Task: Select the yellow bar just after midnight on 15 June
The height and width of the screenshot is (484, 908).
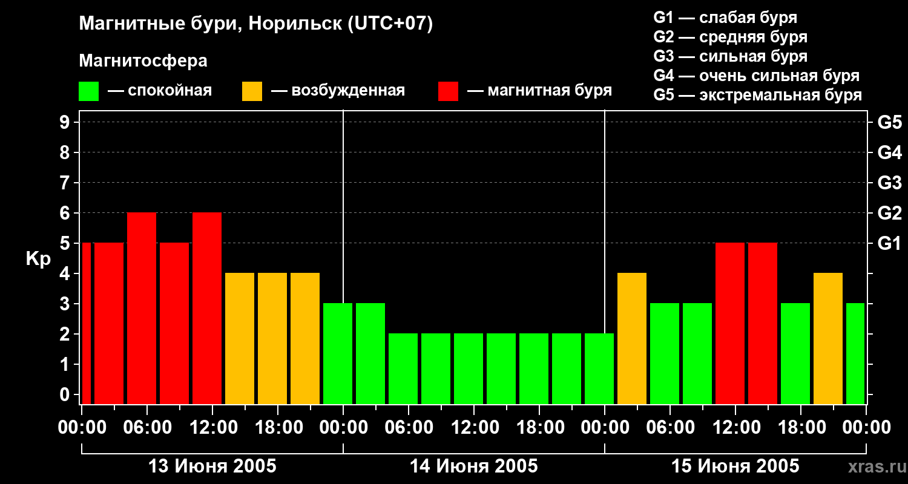Action: tap(632, 339)
